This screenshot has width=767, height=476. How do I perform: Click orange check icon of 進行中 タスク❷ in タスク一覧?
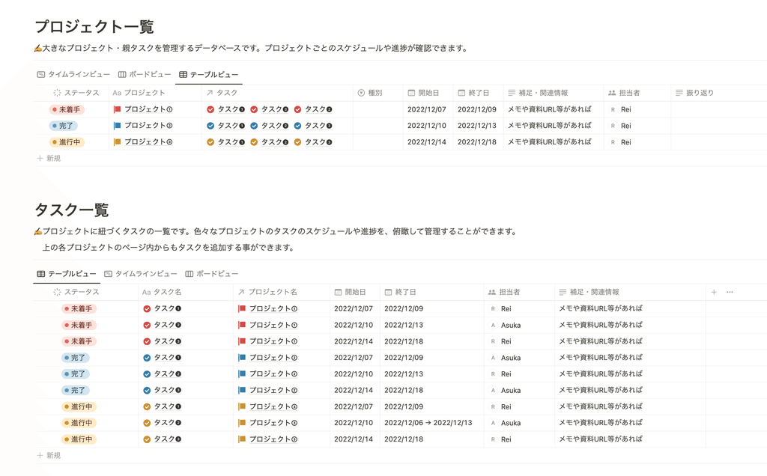[147, 423]
